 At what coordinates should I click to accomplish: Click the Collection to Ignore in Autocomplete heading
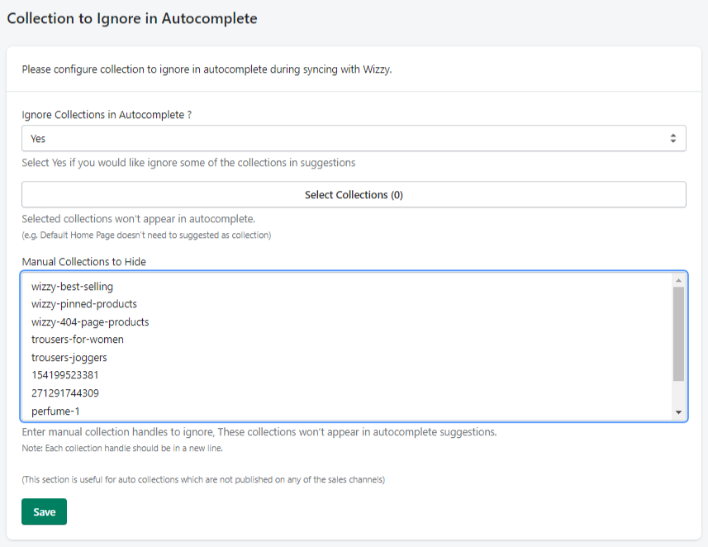(x=132, y=18)
